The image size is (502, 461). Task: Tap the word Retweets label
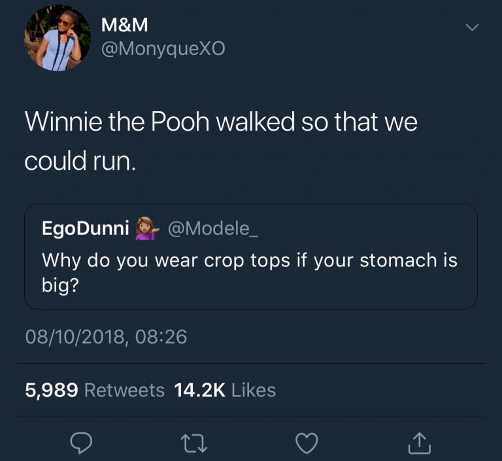pyautogui.click(x=125, y=390)
